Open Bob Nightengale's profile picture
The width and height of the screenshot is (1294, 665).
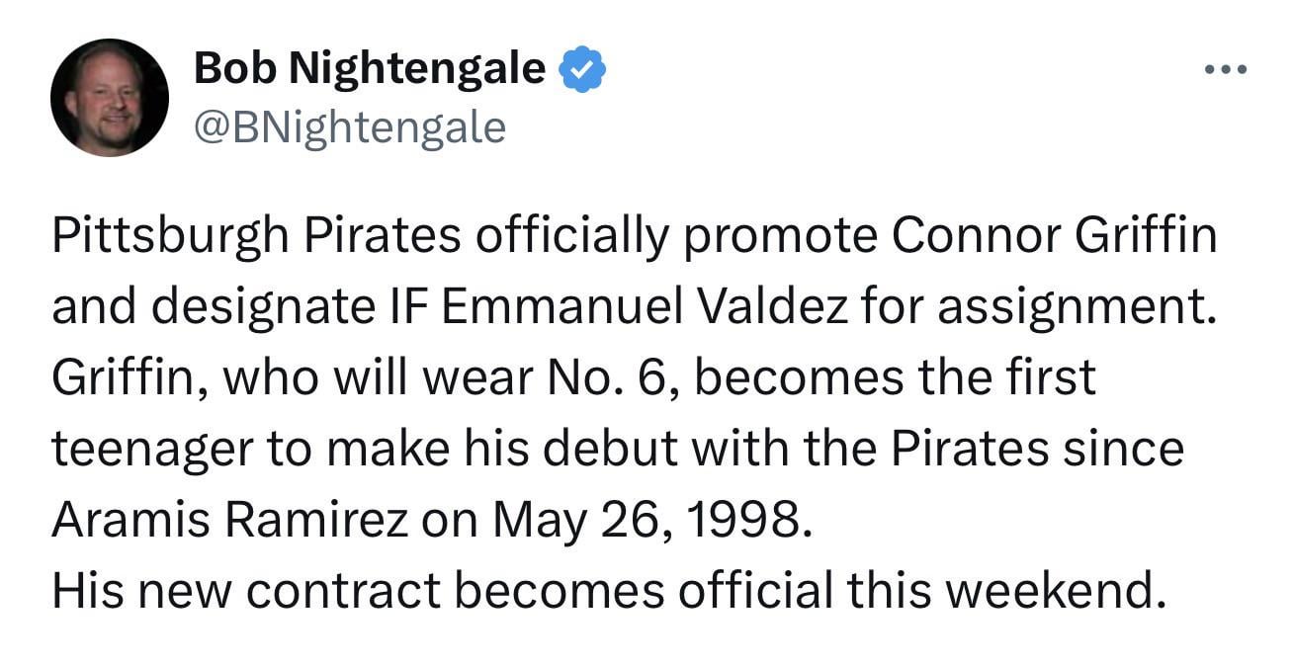(109, 98)
